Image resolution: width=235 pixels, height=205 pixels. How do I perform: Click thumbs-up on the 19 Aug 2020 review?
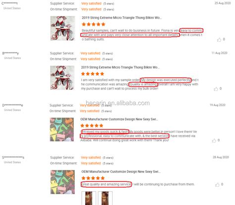coord(214,140)
